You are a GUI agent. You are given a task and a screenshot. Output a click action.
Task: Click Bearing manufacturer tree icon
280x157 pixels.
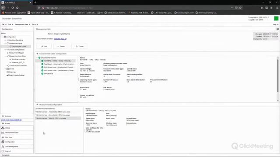(8, 75)
